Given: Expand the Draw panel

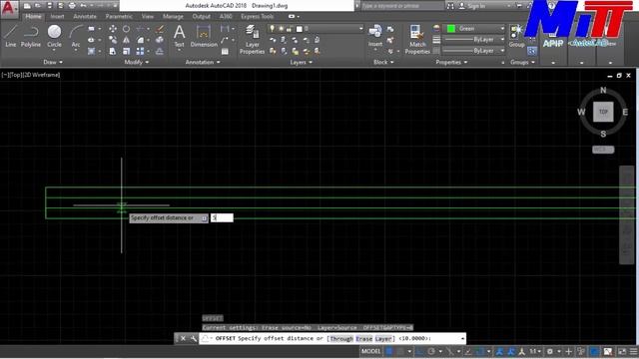Looking at the screenshot, I should [53, 62].
